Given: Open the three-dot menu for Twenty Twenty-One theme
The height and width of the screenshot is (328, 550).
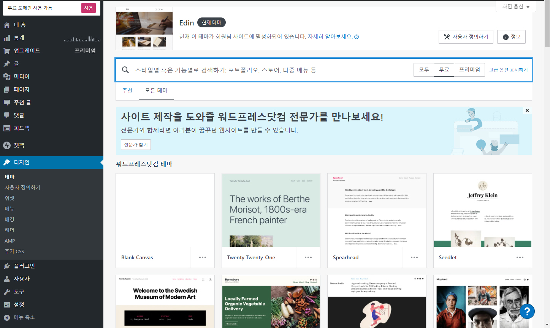Looking at the screenshot, I should tap(308, 257).
